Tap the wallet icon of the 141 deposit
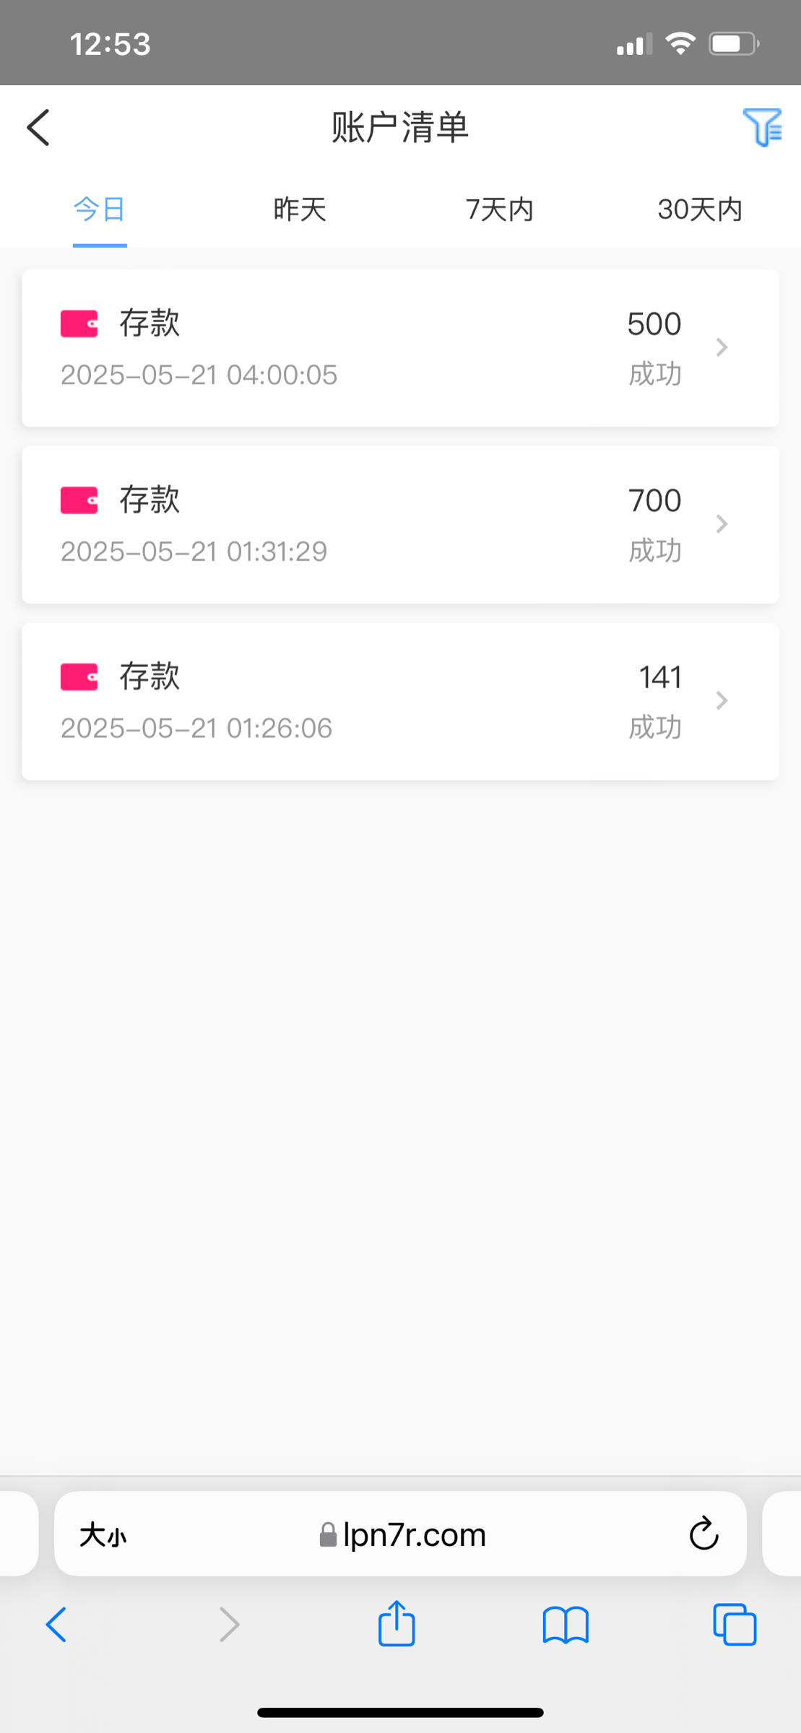This screenshot has width=801, height=1733. pyautogui.click(x=79, y=677)
